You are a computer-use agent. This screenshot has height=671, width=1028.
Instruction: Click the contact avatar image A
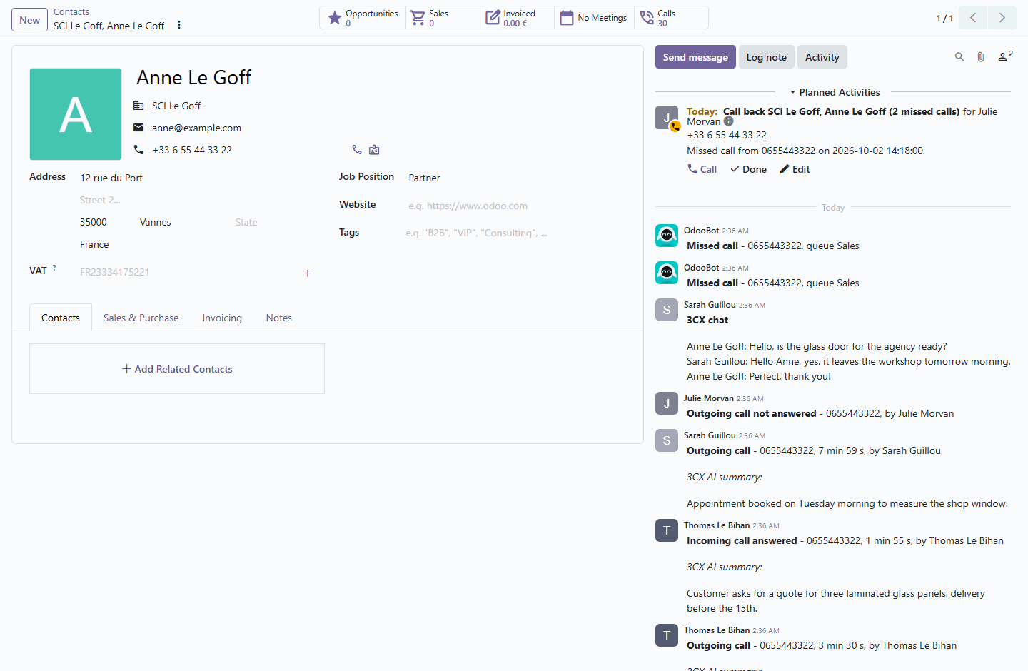[76, 114]
